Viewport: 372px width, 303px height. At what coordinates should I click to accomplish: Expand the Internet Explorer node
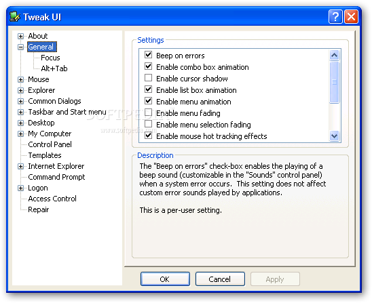coord(20,167)
